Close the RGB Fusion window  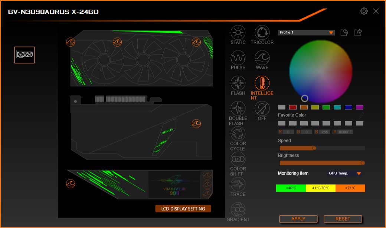[376, 11]
